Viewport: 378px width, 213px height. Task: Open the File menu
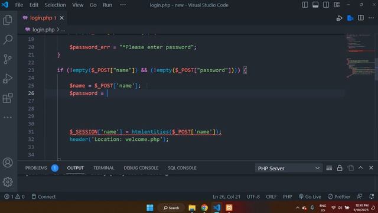tap(19, 5)
